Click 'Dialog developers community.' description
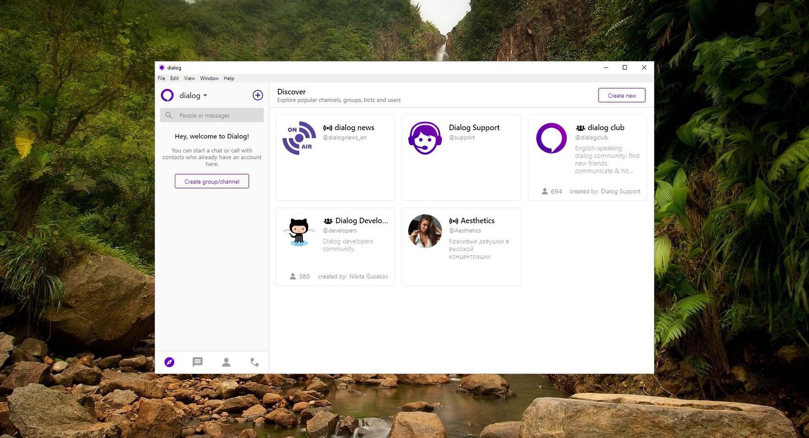 [348, 245]
